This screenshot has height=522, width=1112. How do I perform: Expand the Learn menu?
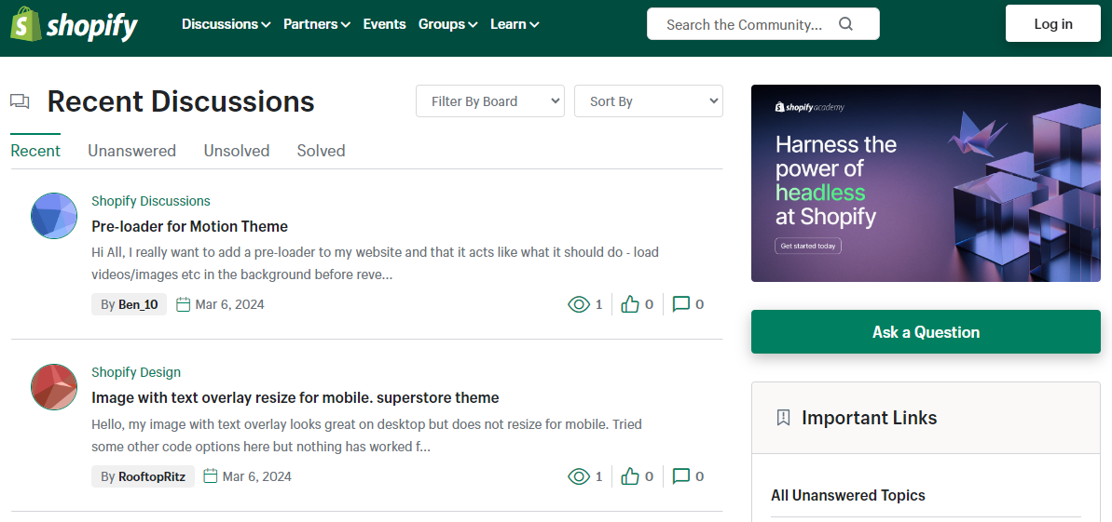pyautogui.click(x=515, y=24)
